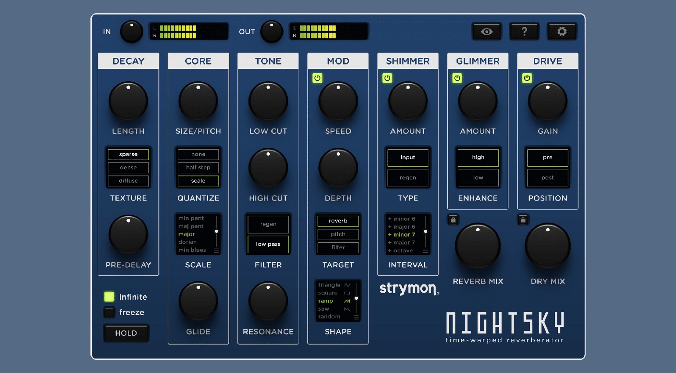Disable the infinite checkbox
Image resolution: width=676 pixels, height=373 pixels.
pos(109,297)
